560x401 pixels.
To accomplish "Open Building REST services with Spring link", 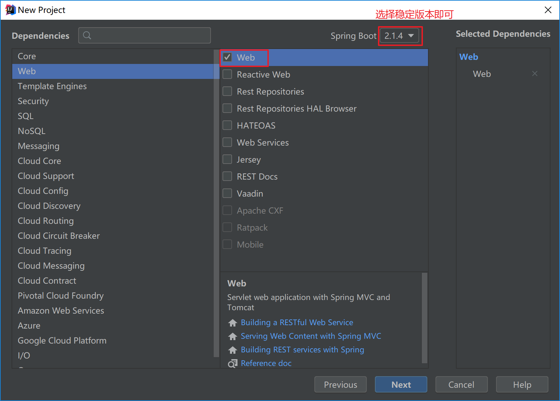I will coord(302,350).
